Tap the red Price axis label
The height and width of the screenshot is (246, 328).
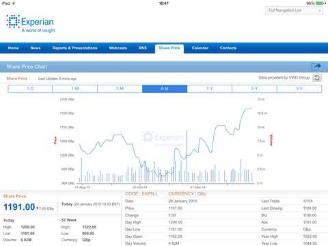(55, 140)
